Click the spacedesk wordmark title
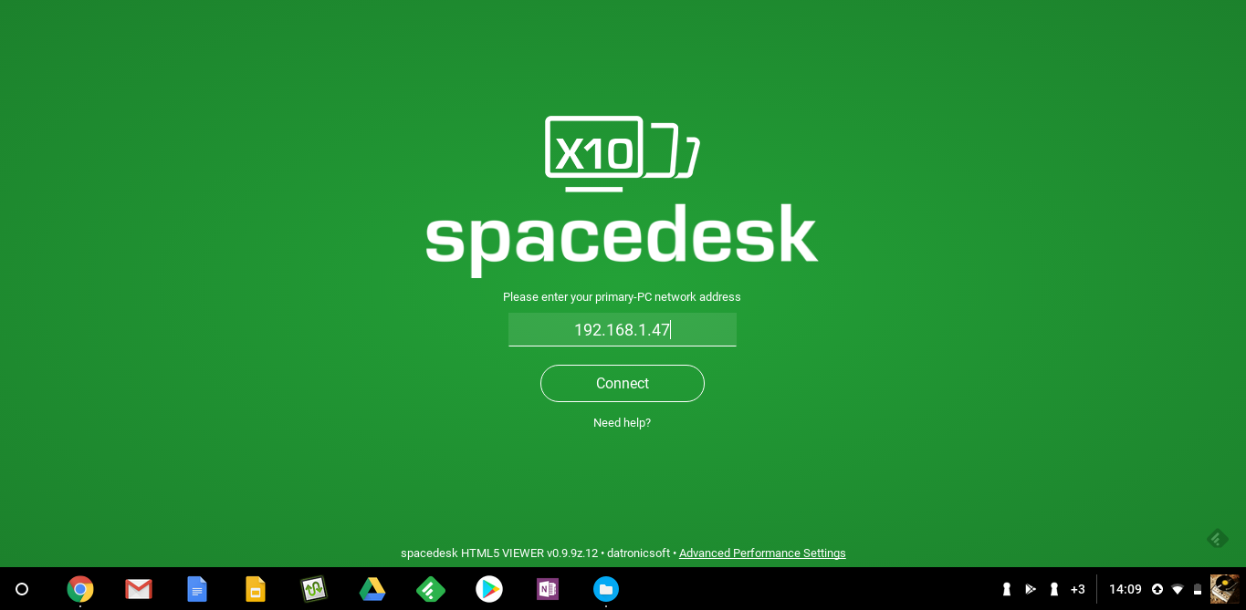The width and height of the screenshot is (1246, 610). coord(622,239)
